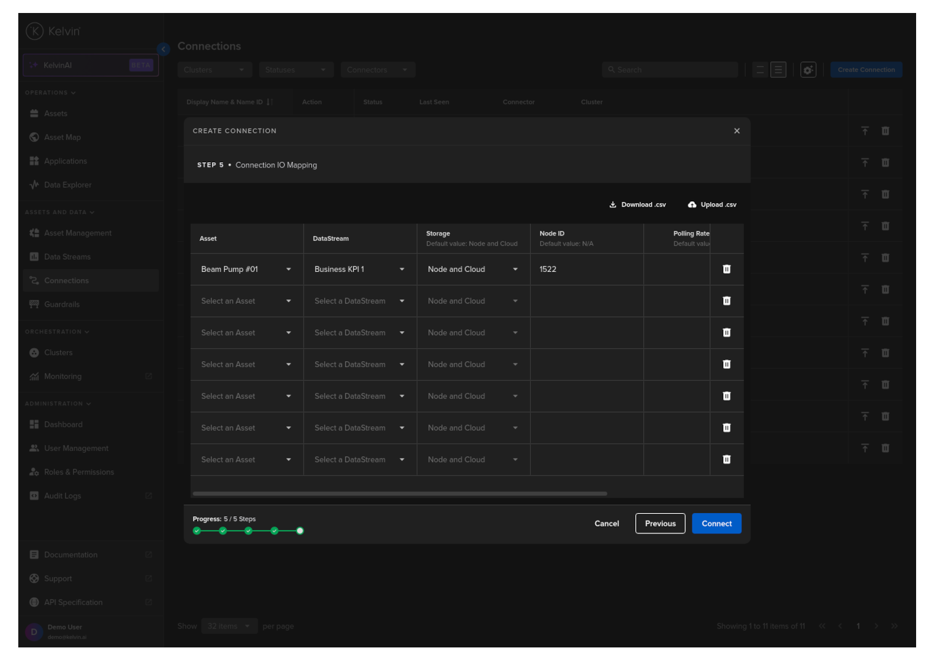The image size is (935, 661).
Task: Open the Business KPI 1 datastream dropdown
Action: pyautogui.click(x=401, y=270)
